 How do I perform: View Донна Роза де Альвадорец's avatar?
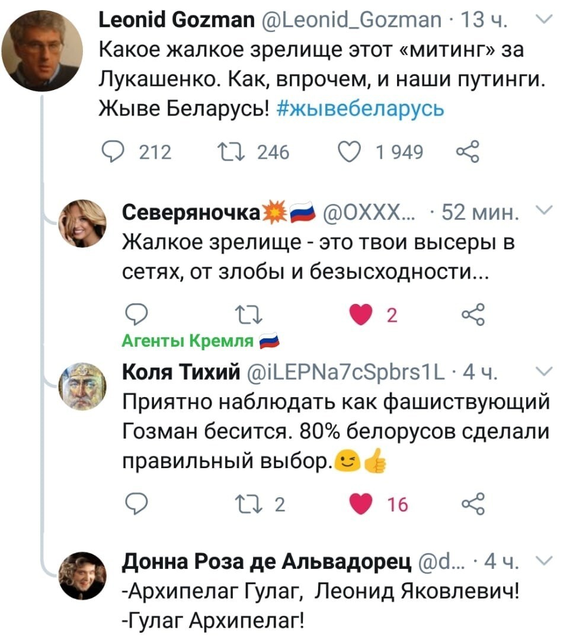click(82, 576)
